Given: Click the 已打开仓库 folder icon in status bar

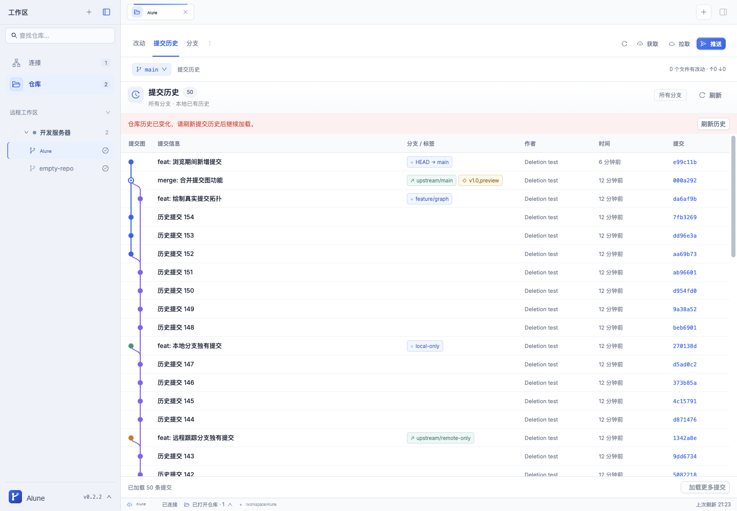Looking at the screenshot, I should click(187, 504).
